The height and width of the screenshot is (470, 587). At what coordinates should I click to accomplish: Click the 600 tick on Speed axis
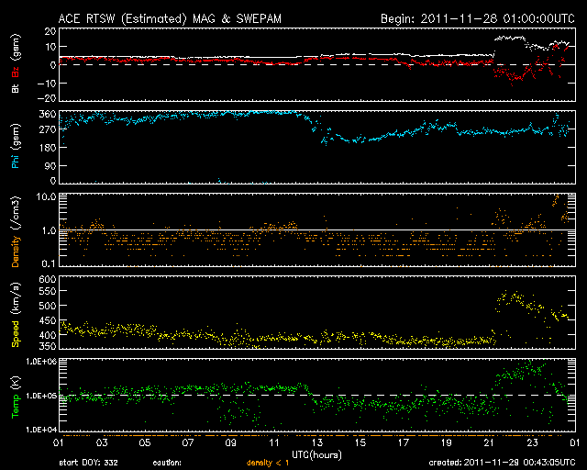click(48, 279)
